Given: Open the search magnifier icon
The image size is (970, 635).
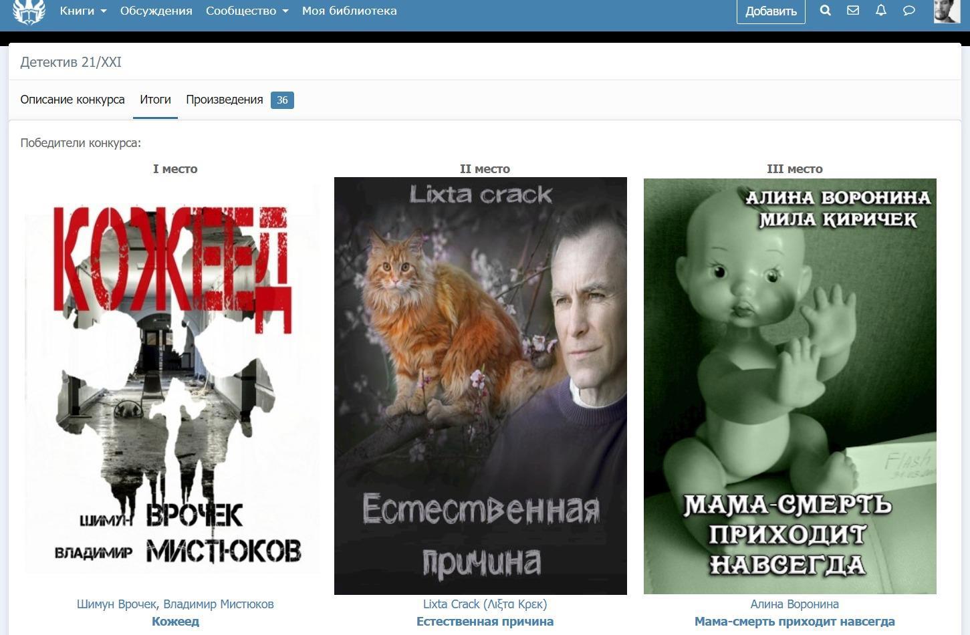Looking at the screenshot, I should [826, 11].
